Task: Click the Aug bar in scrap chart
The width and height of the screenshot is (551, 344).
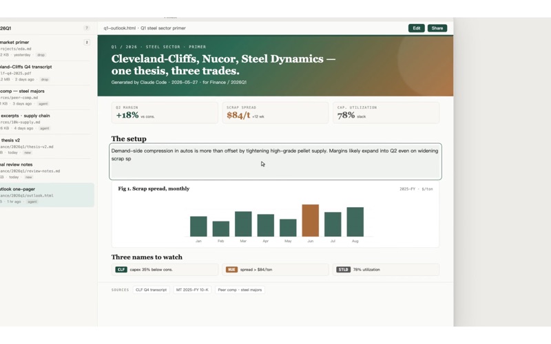Action: point(355,222)
